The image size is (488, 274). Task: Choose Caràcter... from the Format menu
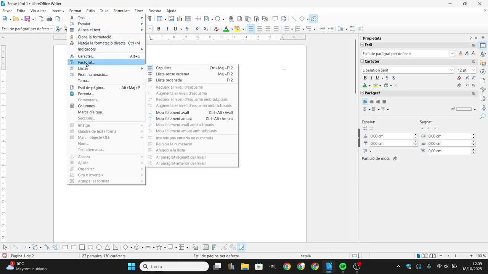click(106, 56)
